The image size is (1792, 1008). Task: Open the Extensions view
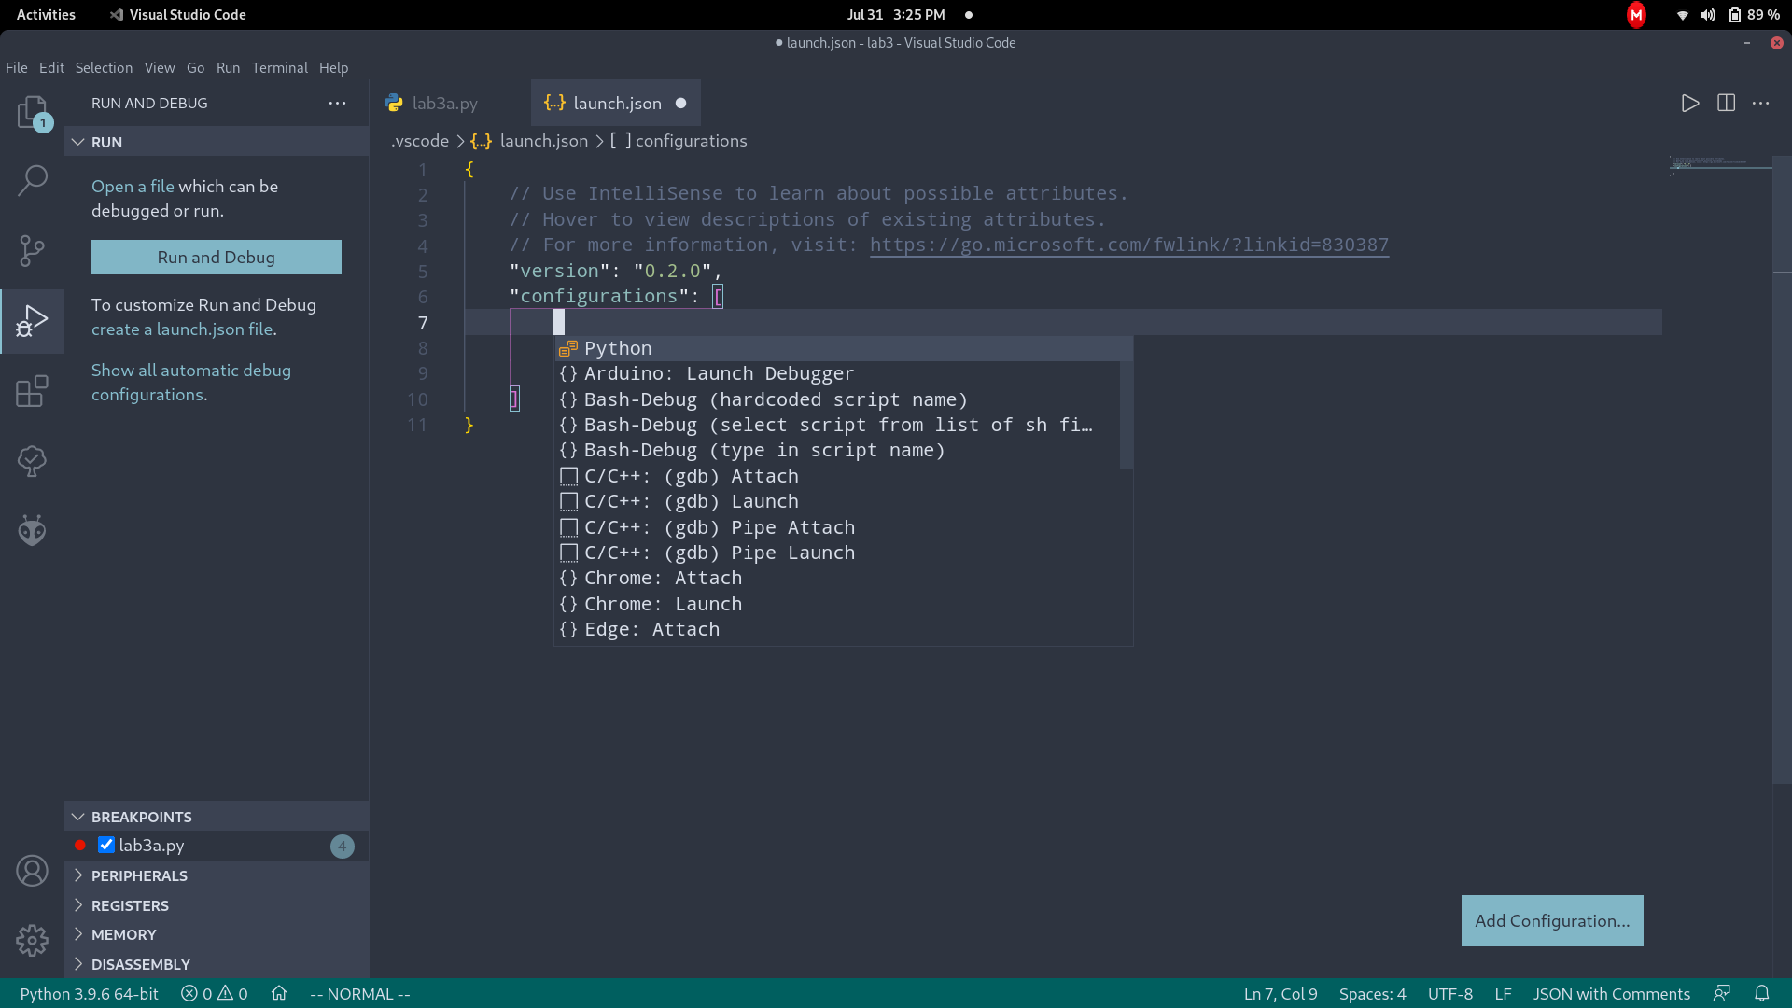pyautogui.click(x=33, y=390)
